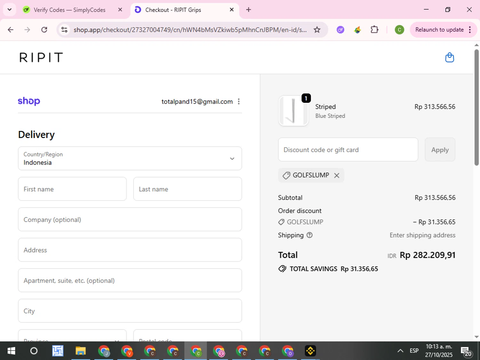Open the tab search dropdown arrow
480x360 pixels.
click(10, 10)
